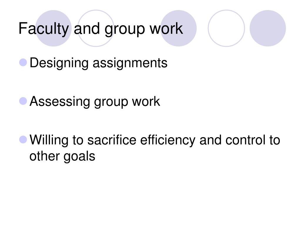301x226 pixels.
Task: Select 'group work' in the second bullet
Action: click(x=127, y=102)
